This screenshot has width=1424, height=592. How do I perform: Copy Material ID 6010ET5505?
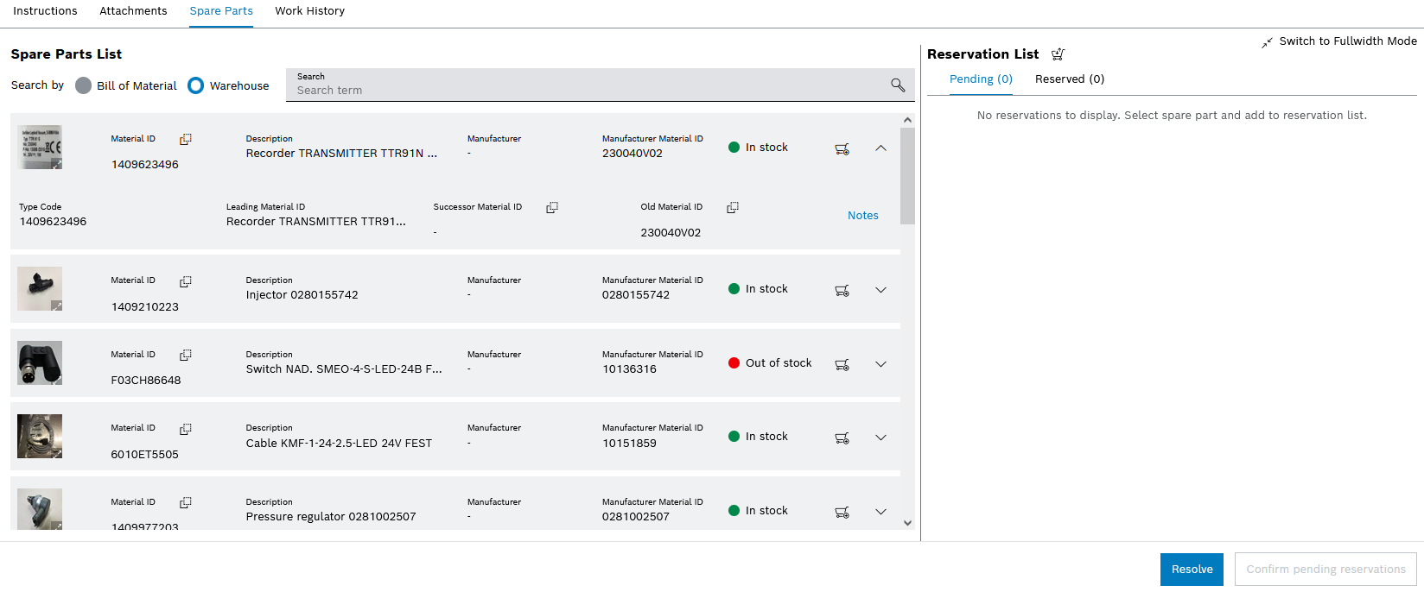point(186,429)
